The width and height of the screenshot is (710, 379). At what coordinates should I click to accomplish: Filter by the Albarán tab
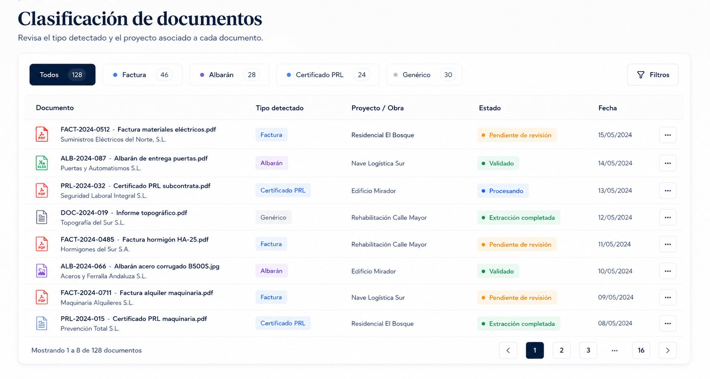pyautogui.click(x=229, y=75)
